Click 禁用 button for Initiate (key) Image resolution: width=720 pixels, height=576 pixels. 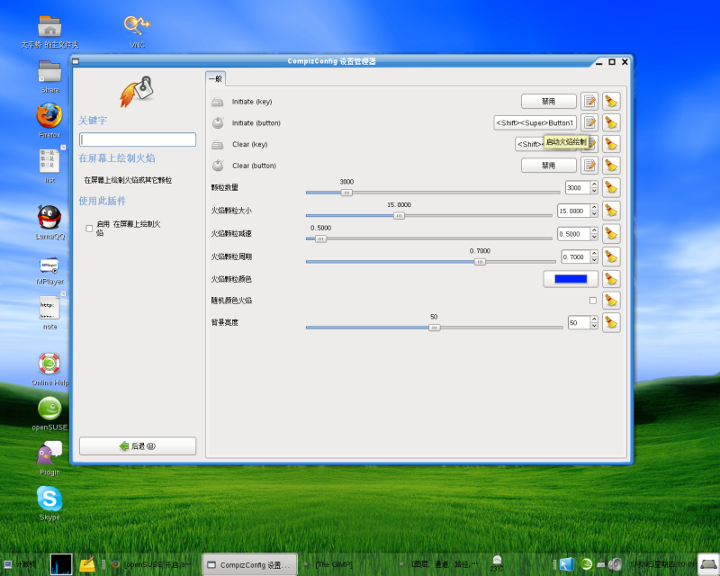[548, 101]
